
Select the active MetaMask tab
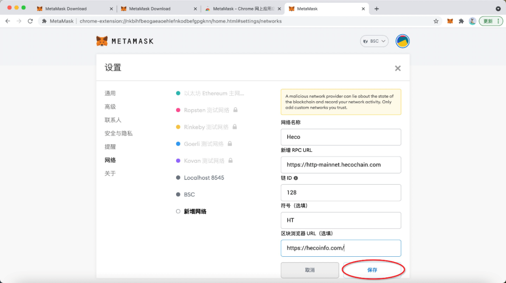(327, 9)
